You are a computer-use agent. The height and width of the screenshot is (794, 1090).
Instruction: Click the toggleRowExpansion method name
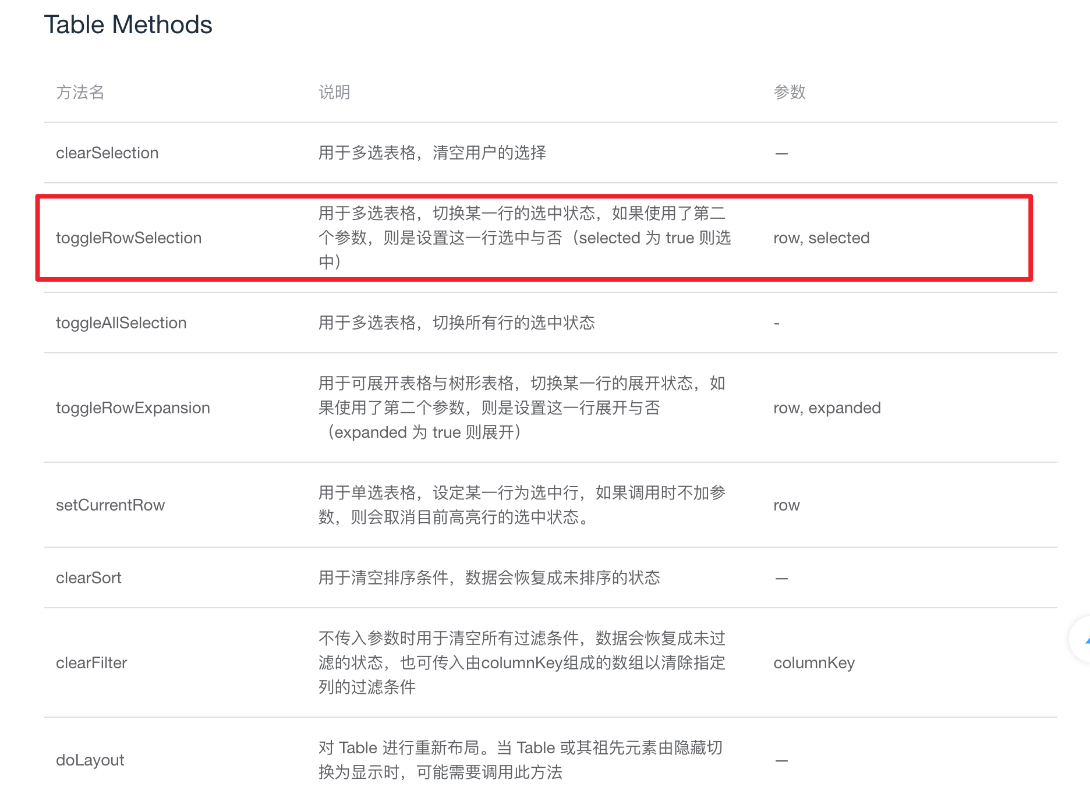(133, 407)
